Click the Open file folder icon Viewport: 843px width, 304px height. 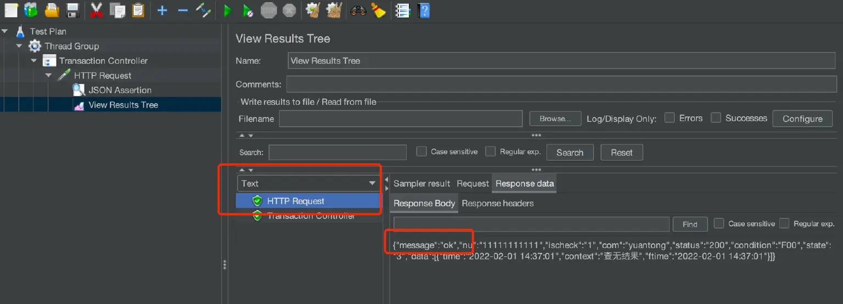pos(52,10)
